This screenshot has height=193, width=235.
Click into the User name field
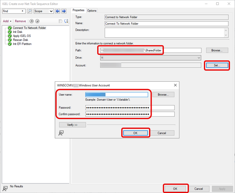116,94
